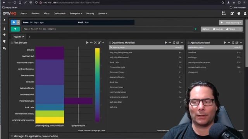Click the Graylog logo
Image resolution: width=248 pixels, height=139 pixels.
tap(9, 14)
